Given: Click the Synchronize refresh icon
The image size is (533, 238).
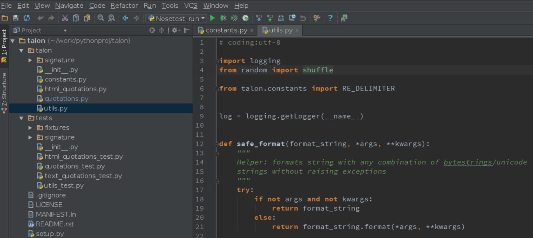Looking at the screenshot, I should coord(27,18).
